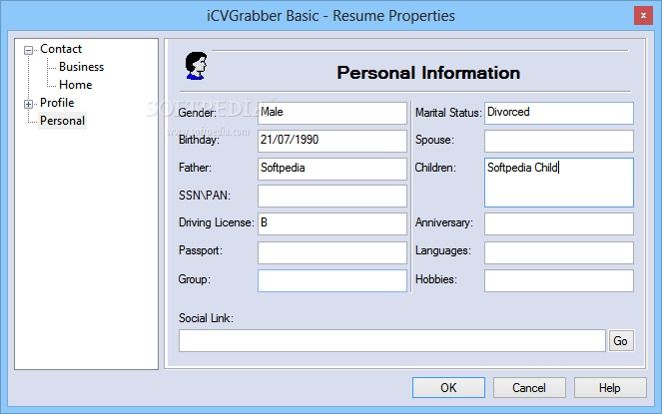Click the Marital Status field
Viewport: 662px width, 414px height.
tap(559, 113)
